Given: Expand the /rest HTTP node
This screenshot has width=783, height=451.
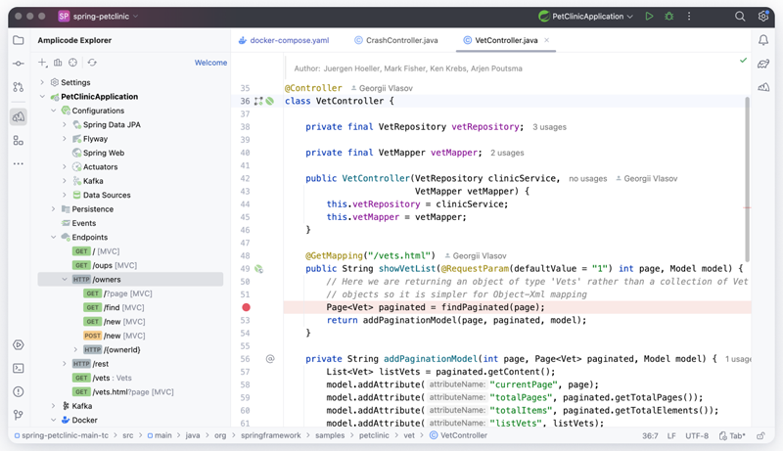Looking at the screenshot, I should coord(65,364).
